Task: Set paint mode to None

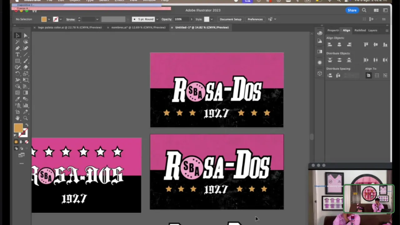Action: pyautogui.click(x=27, y=142)
